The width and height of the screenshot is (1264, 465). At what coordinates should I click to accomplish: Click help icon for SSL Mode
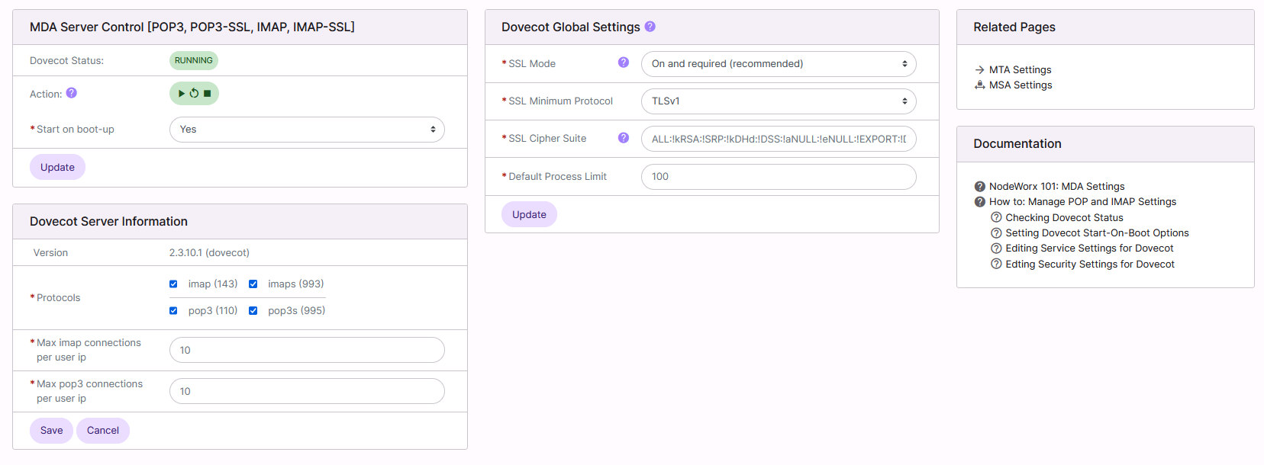click(x=624, y=63)
